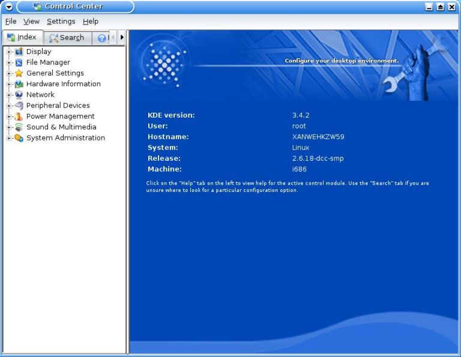
Task: Expand the Power Management tree node
Action: point(9,116)
